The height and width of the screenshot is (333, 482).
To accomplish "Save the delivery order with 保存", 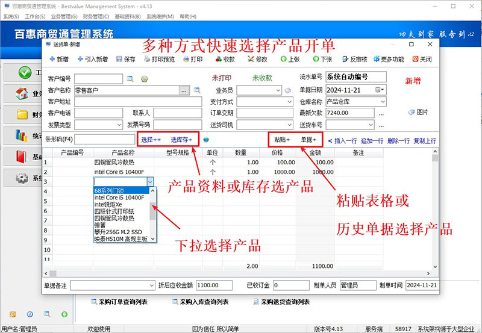I will [x=126, y=59].
